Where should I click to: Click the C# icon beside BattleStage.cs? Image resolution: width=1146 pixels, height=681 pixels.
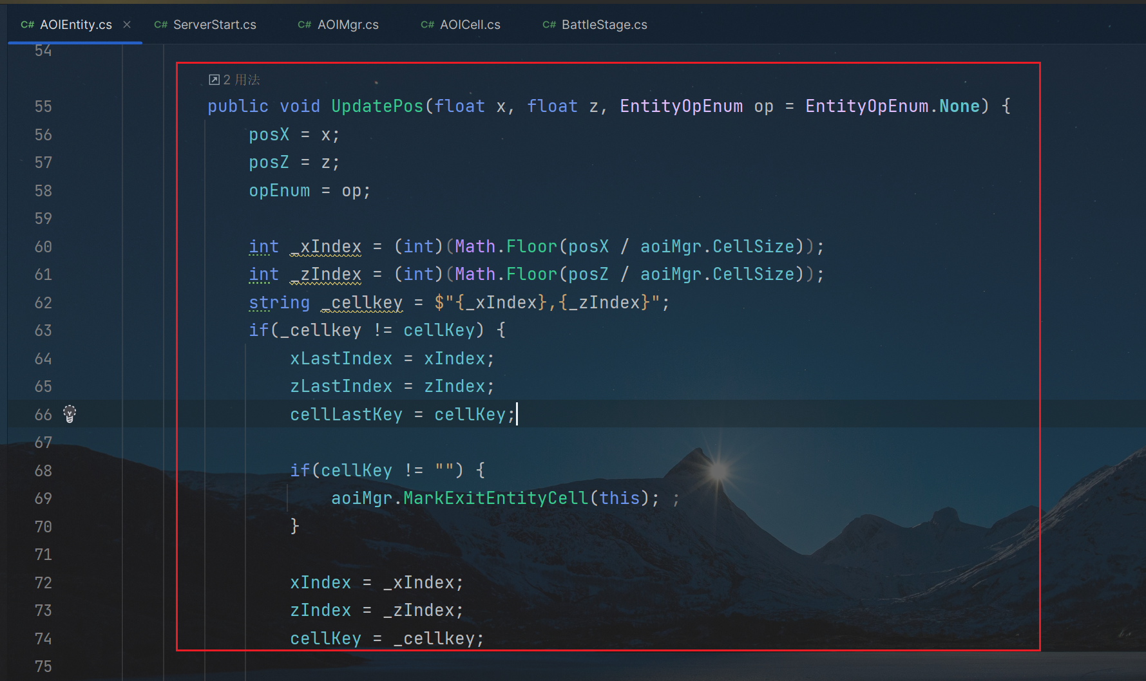(x=549, y=25)
